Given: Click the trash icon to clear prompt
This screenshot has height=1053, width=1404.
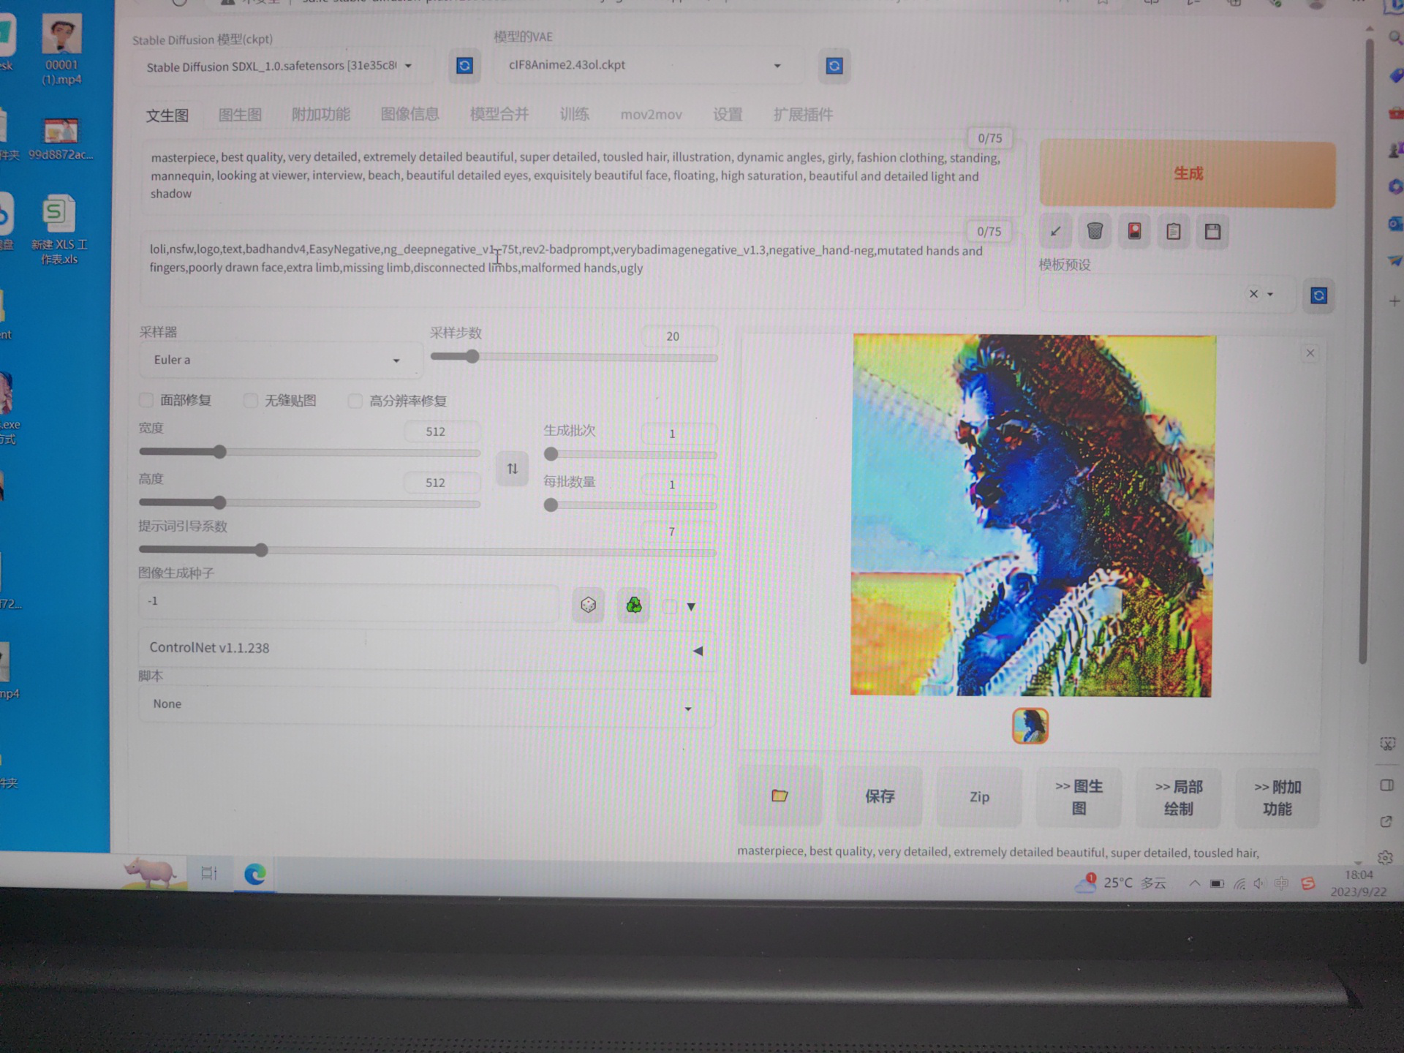Looking at the screenshot, I should (1095, 232).
